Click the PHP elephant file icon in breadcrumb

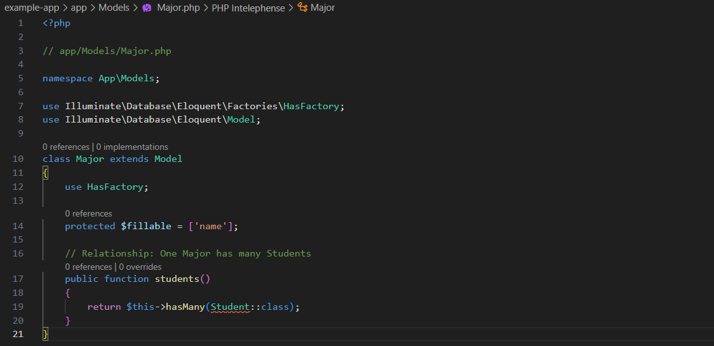(x=147, y=8)
